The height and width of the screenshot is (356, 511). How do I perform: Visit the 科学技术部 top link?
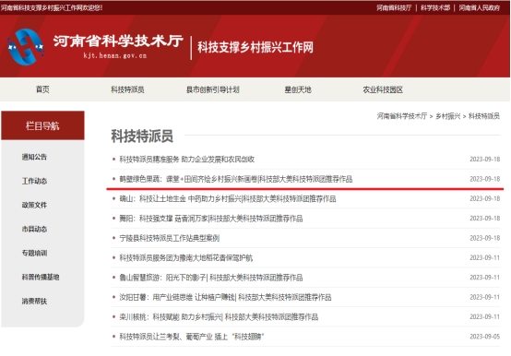point(435,7)
